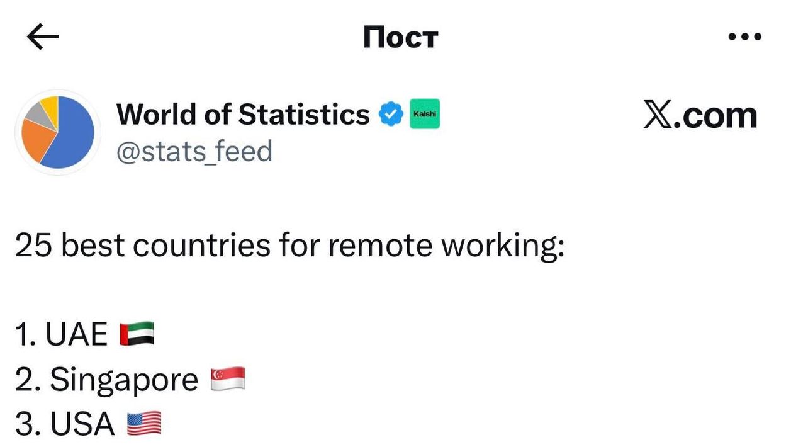Click the blue verified checkmark badge
This screenshot has width=791, height=447.
click(391, 115)
